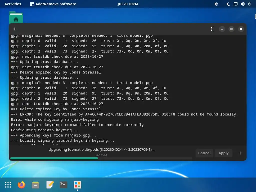This screenshot has height=192, width=256.
Task: Click the network display icon in top bar
Action: pos(235,4)
